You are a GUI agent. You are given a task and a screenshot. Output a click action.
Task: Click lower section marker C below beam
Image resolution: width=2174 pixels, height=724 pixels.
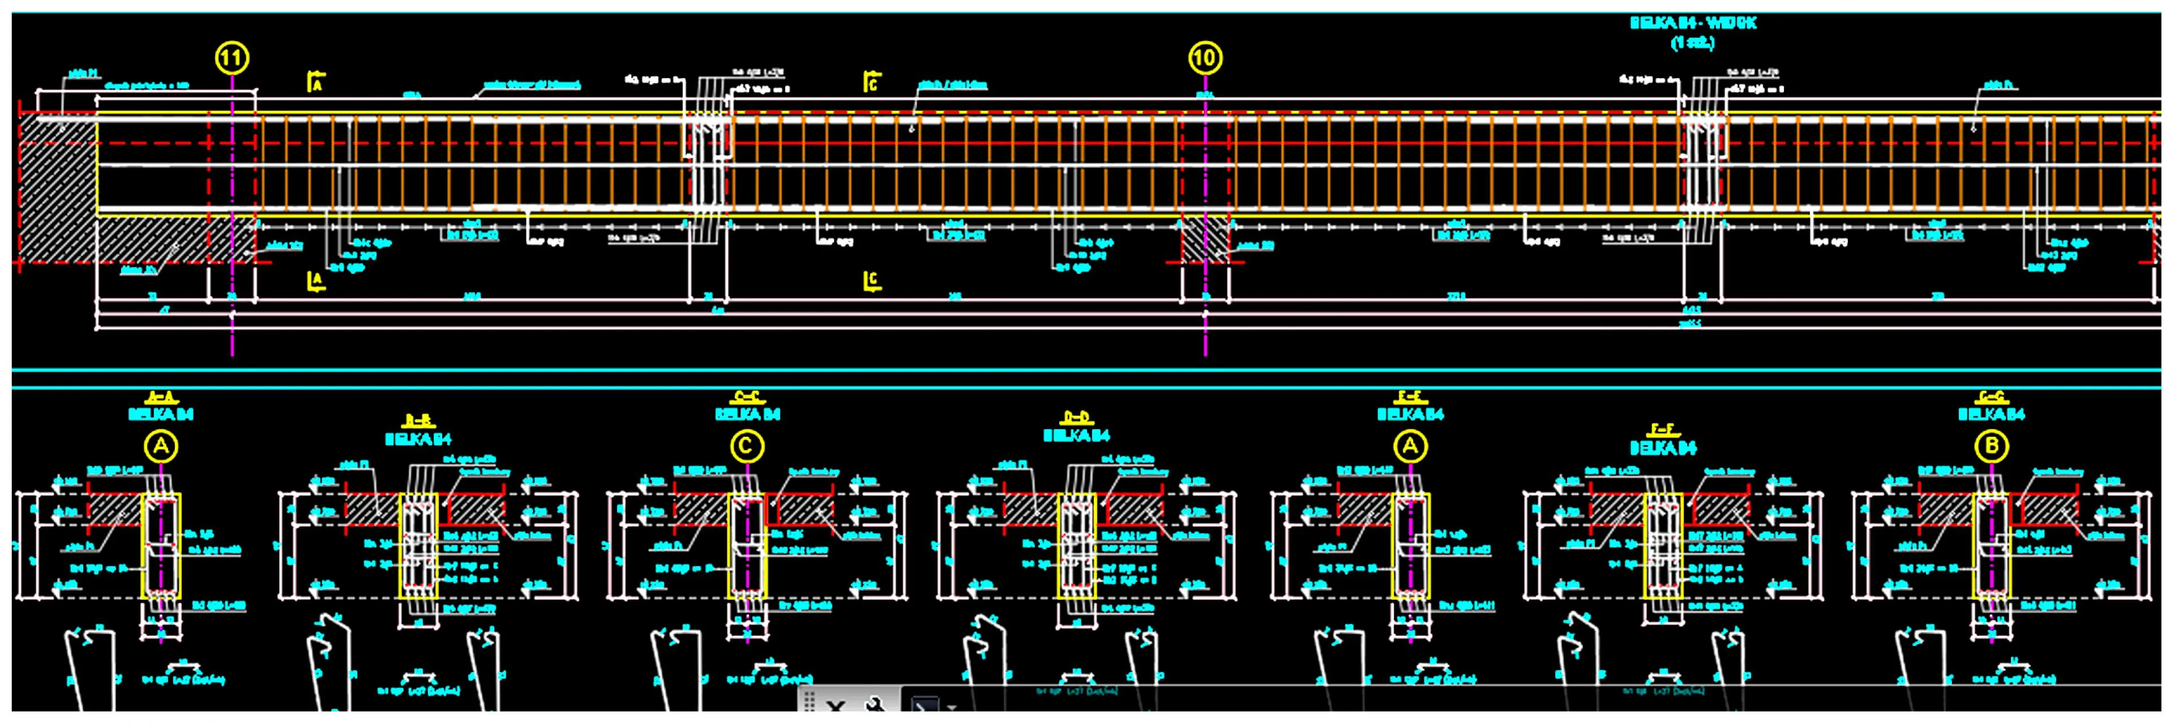[x=872, y=281]
